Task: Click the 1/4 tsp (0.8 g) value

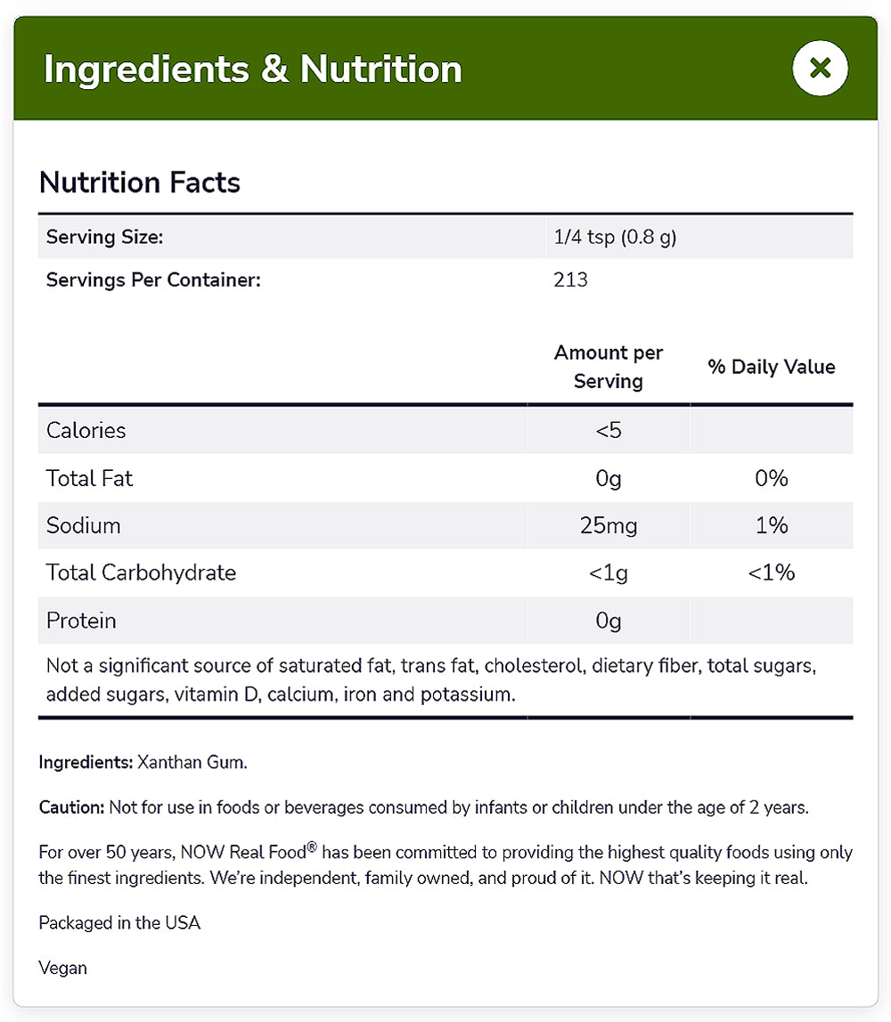Action: point(615,238)
